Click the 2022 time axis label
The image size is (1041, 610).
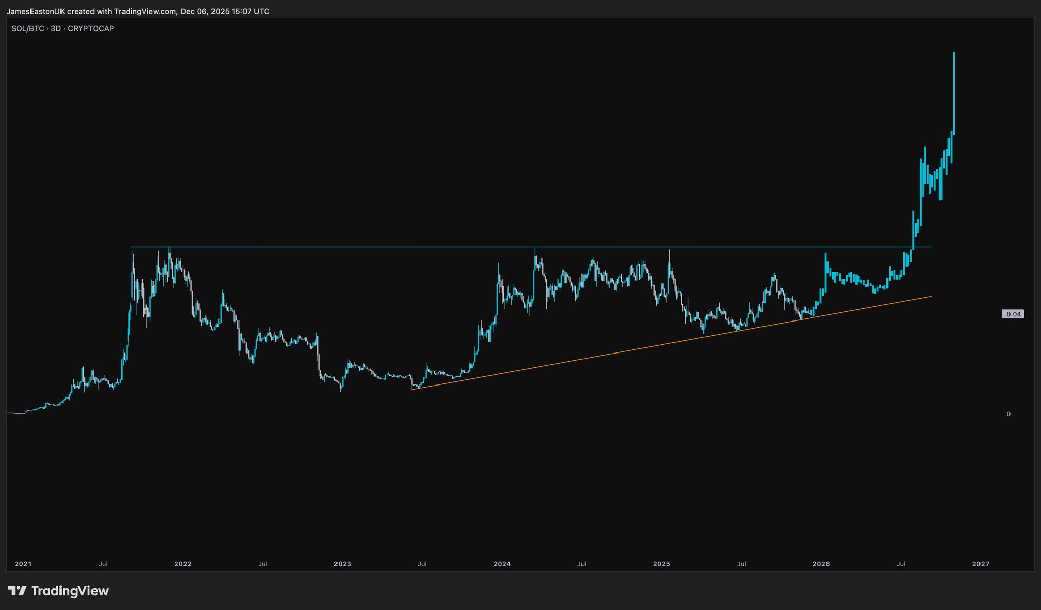pos(183,564)
